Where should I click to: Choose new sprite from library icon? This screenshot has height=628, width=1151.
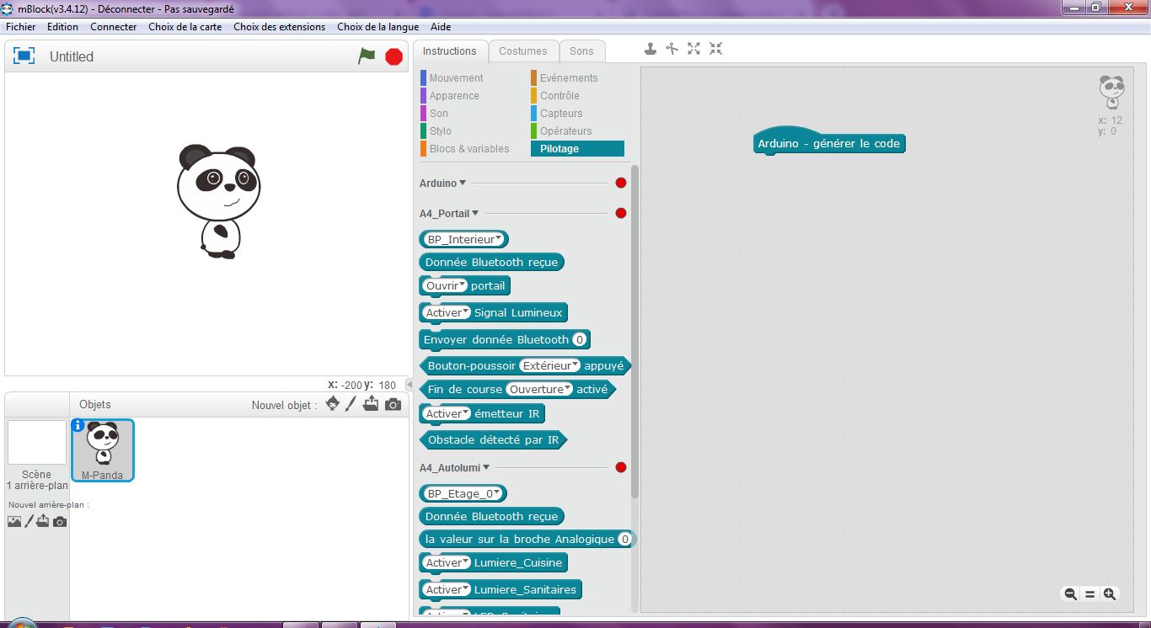333,404
